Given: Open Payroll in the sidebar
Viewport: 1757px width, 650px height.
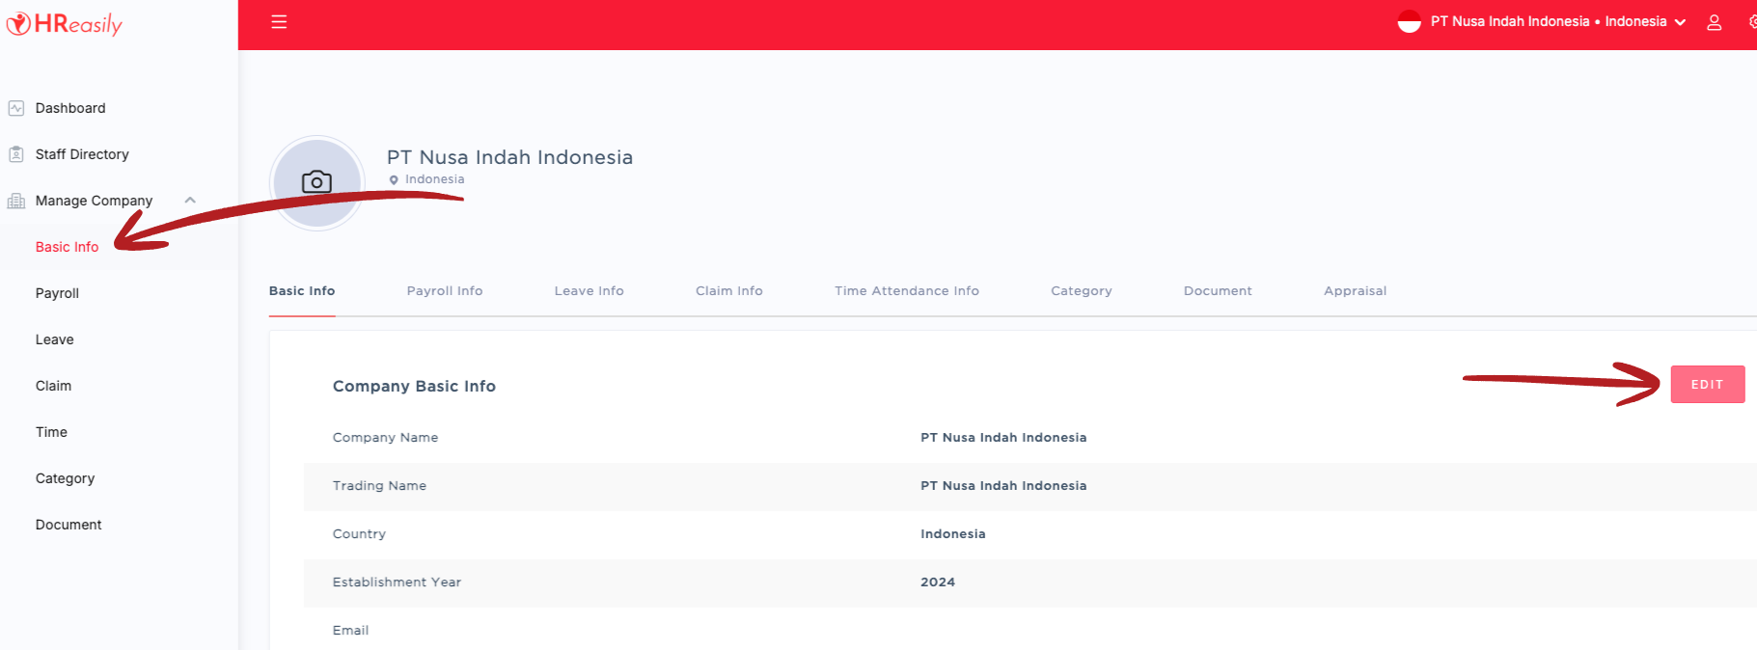Looking at the screenshot, I should click(57, 293).
